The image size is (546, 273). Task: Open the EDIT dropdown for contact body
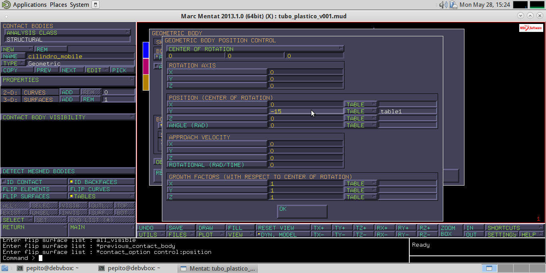[98, 70]
